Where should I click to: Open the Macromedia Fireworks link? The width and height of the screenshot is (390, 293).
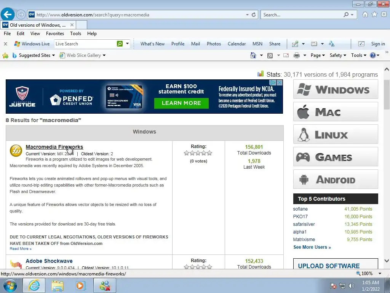point(54,147)
